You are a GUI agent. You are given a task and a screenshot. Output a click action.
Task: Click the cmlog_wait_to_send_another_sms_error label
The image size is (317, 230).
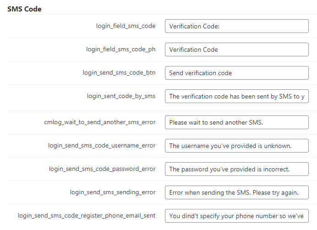[x=100, y=122]
